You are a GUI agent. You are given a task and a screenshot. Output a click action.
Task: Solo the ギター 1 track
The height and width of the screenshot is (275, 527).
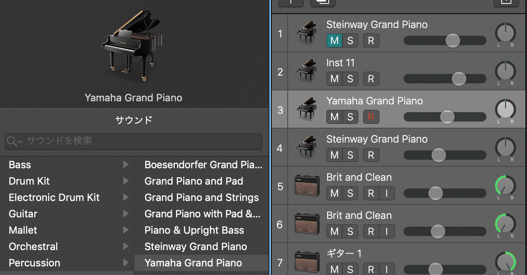[350, 269]
